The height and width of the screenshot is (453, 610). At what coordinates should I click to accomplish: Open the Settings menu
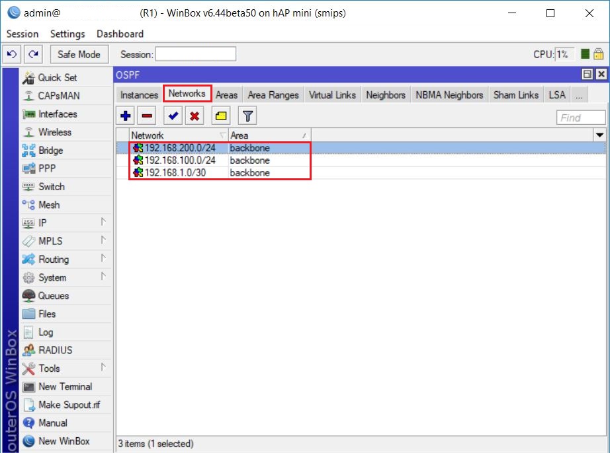coord(67,34)
